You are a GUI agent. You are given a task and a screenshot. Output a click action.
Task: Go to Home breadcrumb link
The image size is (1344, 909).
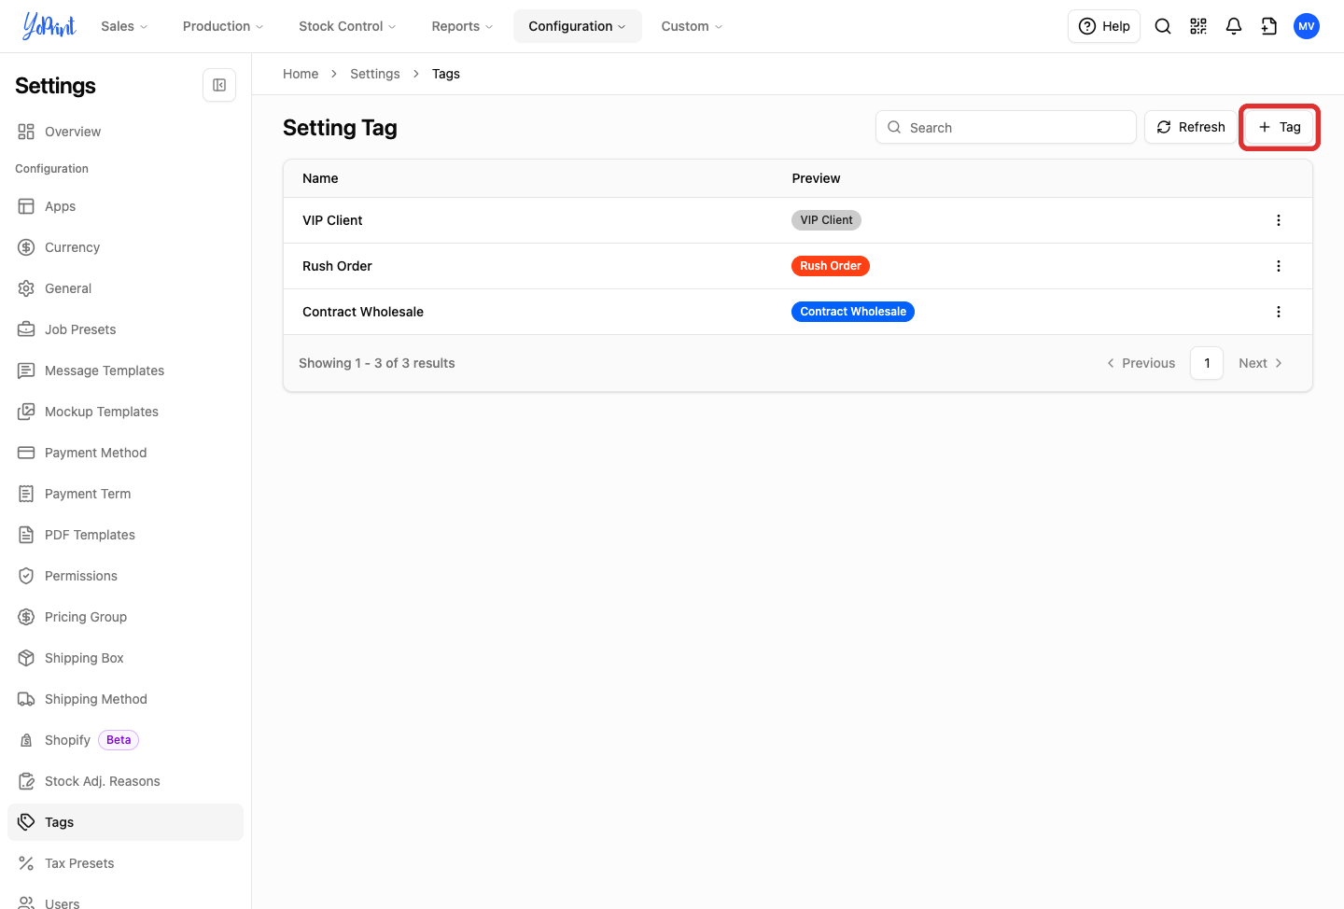click(x=301, y=74)
